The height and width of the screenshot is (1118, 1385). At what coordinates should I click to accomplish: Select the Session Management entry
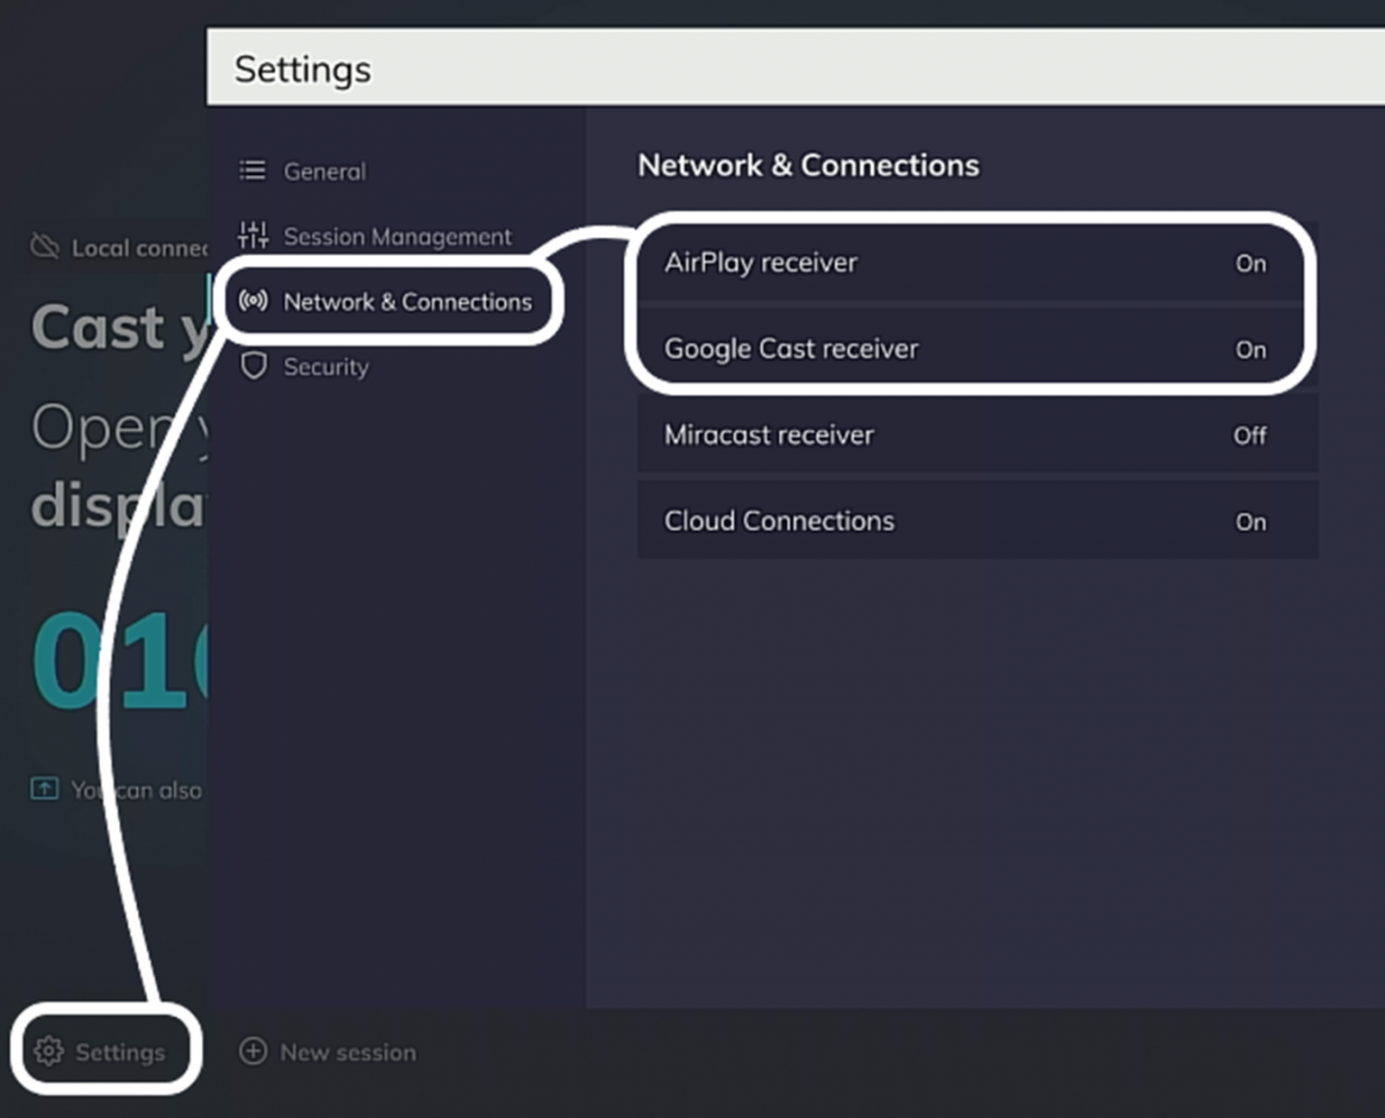click(x=397, y=235)
